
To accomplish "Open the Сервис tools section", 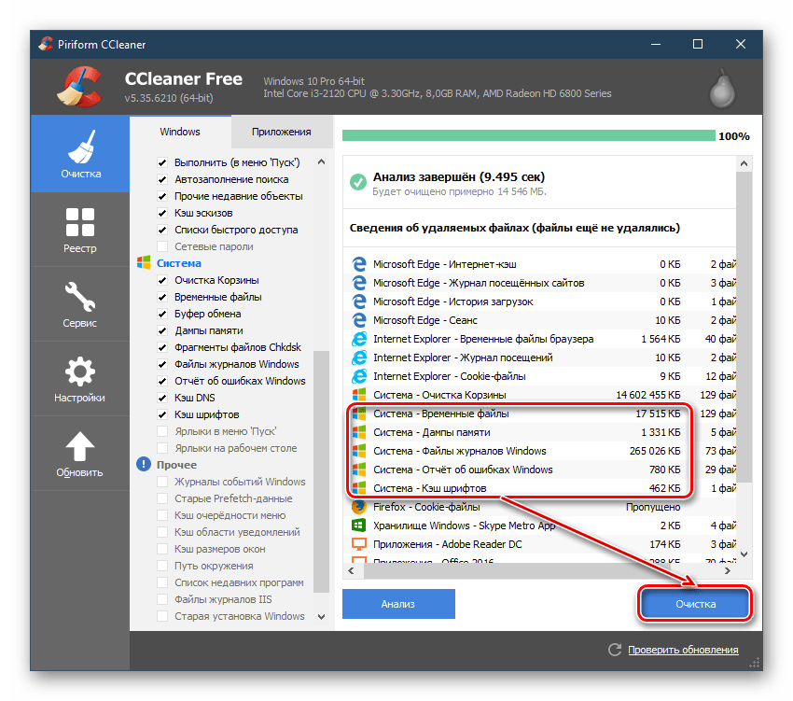I will [80, 305].
